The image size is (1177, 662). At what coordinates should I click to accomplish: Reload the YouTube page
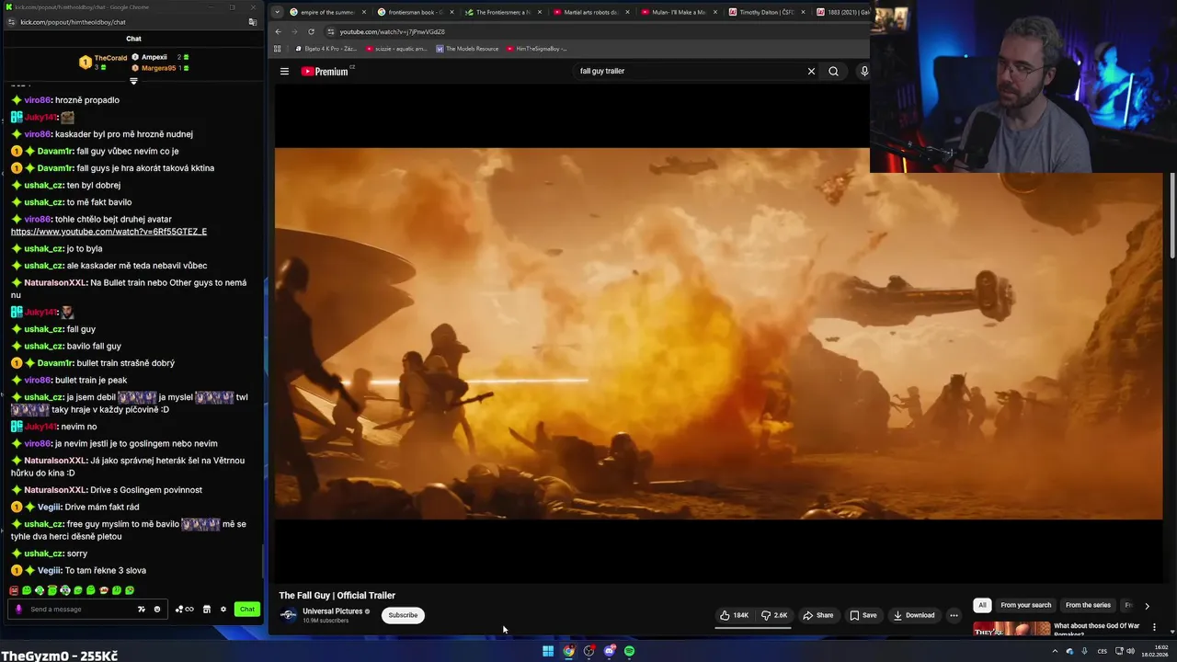pyautogui.click(x=311, y=31)
